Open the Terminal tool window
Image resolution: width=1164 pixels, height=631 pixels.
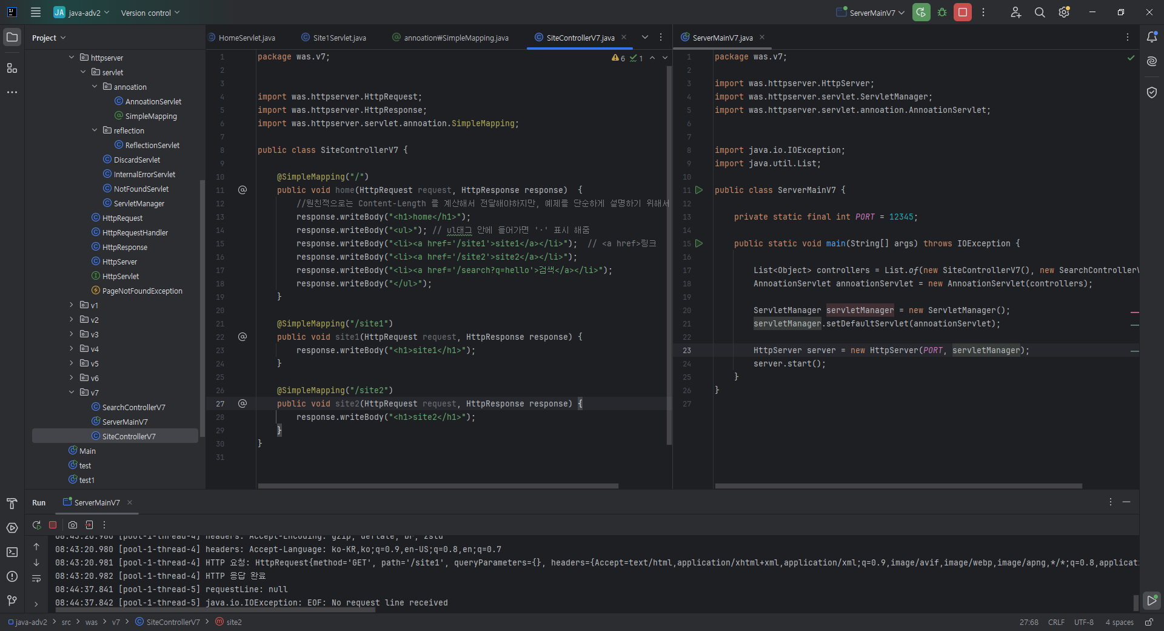(x=12, y=552)
